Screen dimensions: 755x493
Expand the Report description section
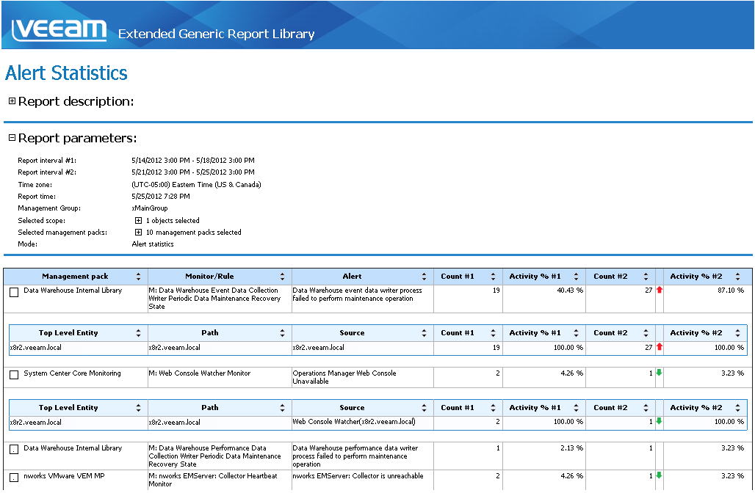(x=12, y=101)
